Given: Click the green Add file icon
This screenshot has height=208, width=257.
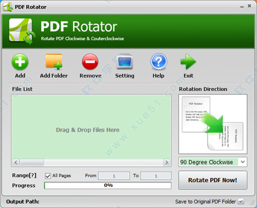Looking at the screenshot, I should click(x=20, y=62).
